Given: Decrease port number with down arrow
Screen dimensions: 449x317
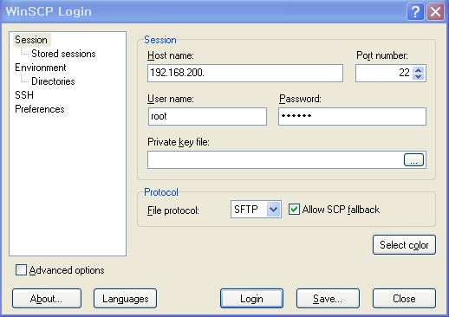Looking at the screenshot, I should (x=419, y=76).
